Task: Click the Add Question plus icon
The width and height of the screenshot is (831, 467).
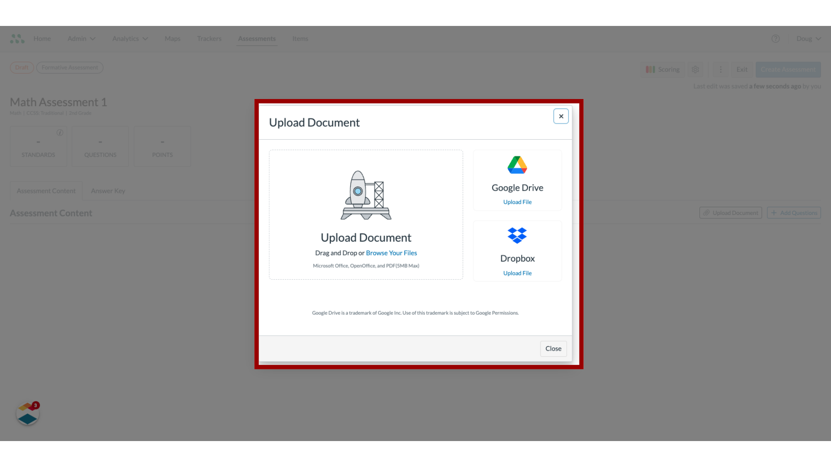Action: point(774,213)
